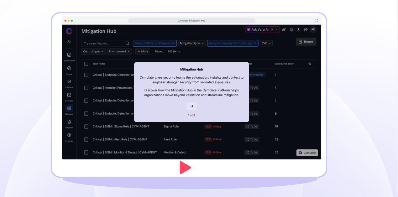The width and height of the screenshot is (398, 197).
Task: Expand the Environment dropdown
Action: [x=119, y=51]
